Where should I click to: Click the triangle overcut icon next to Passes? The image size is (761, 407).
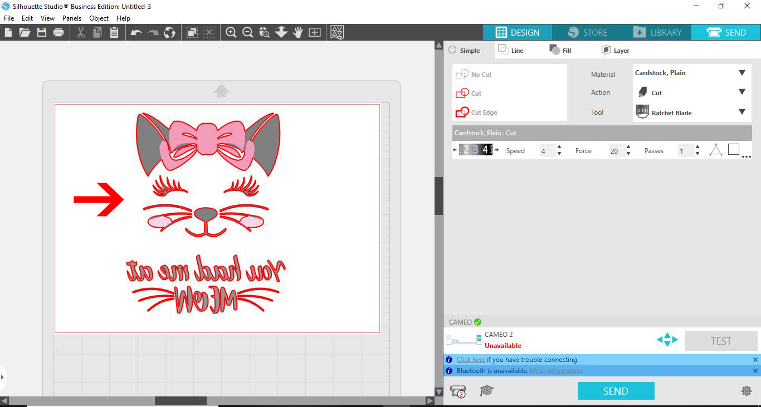(716, 150)
